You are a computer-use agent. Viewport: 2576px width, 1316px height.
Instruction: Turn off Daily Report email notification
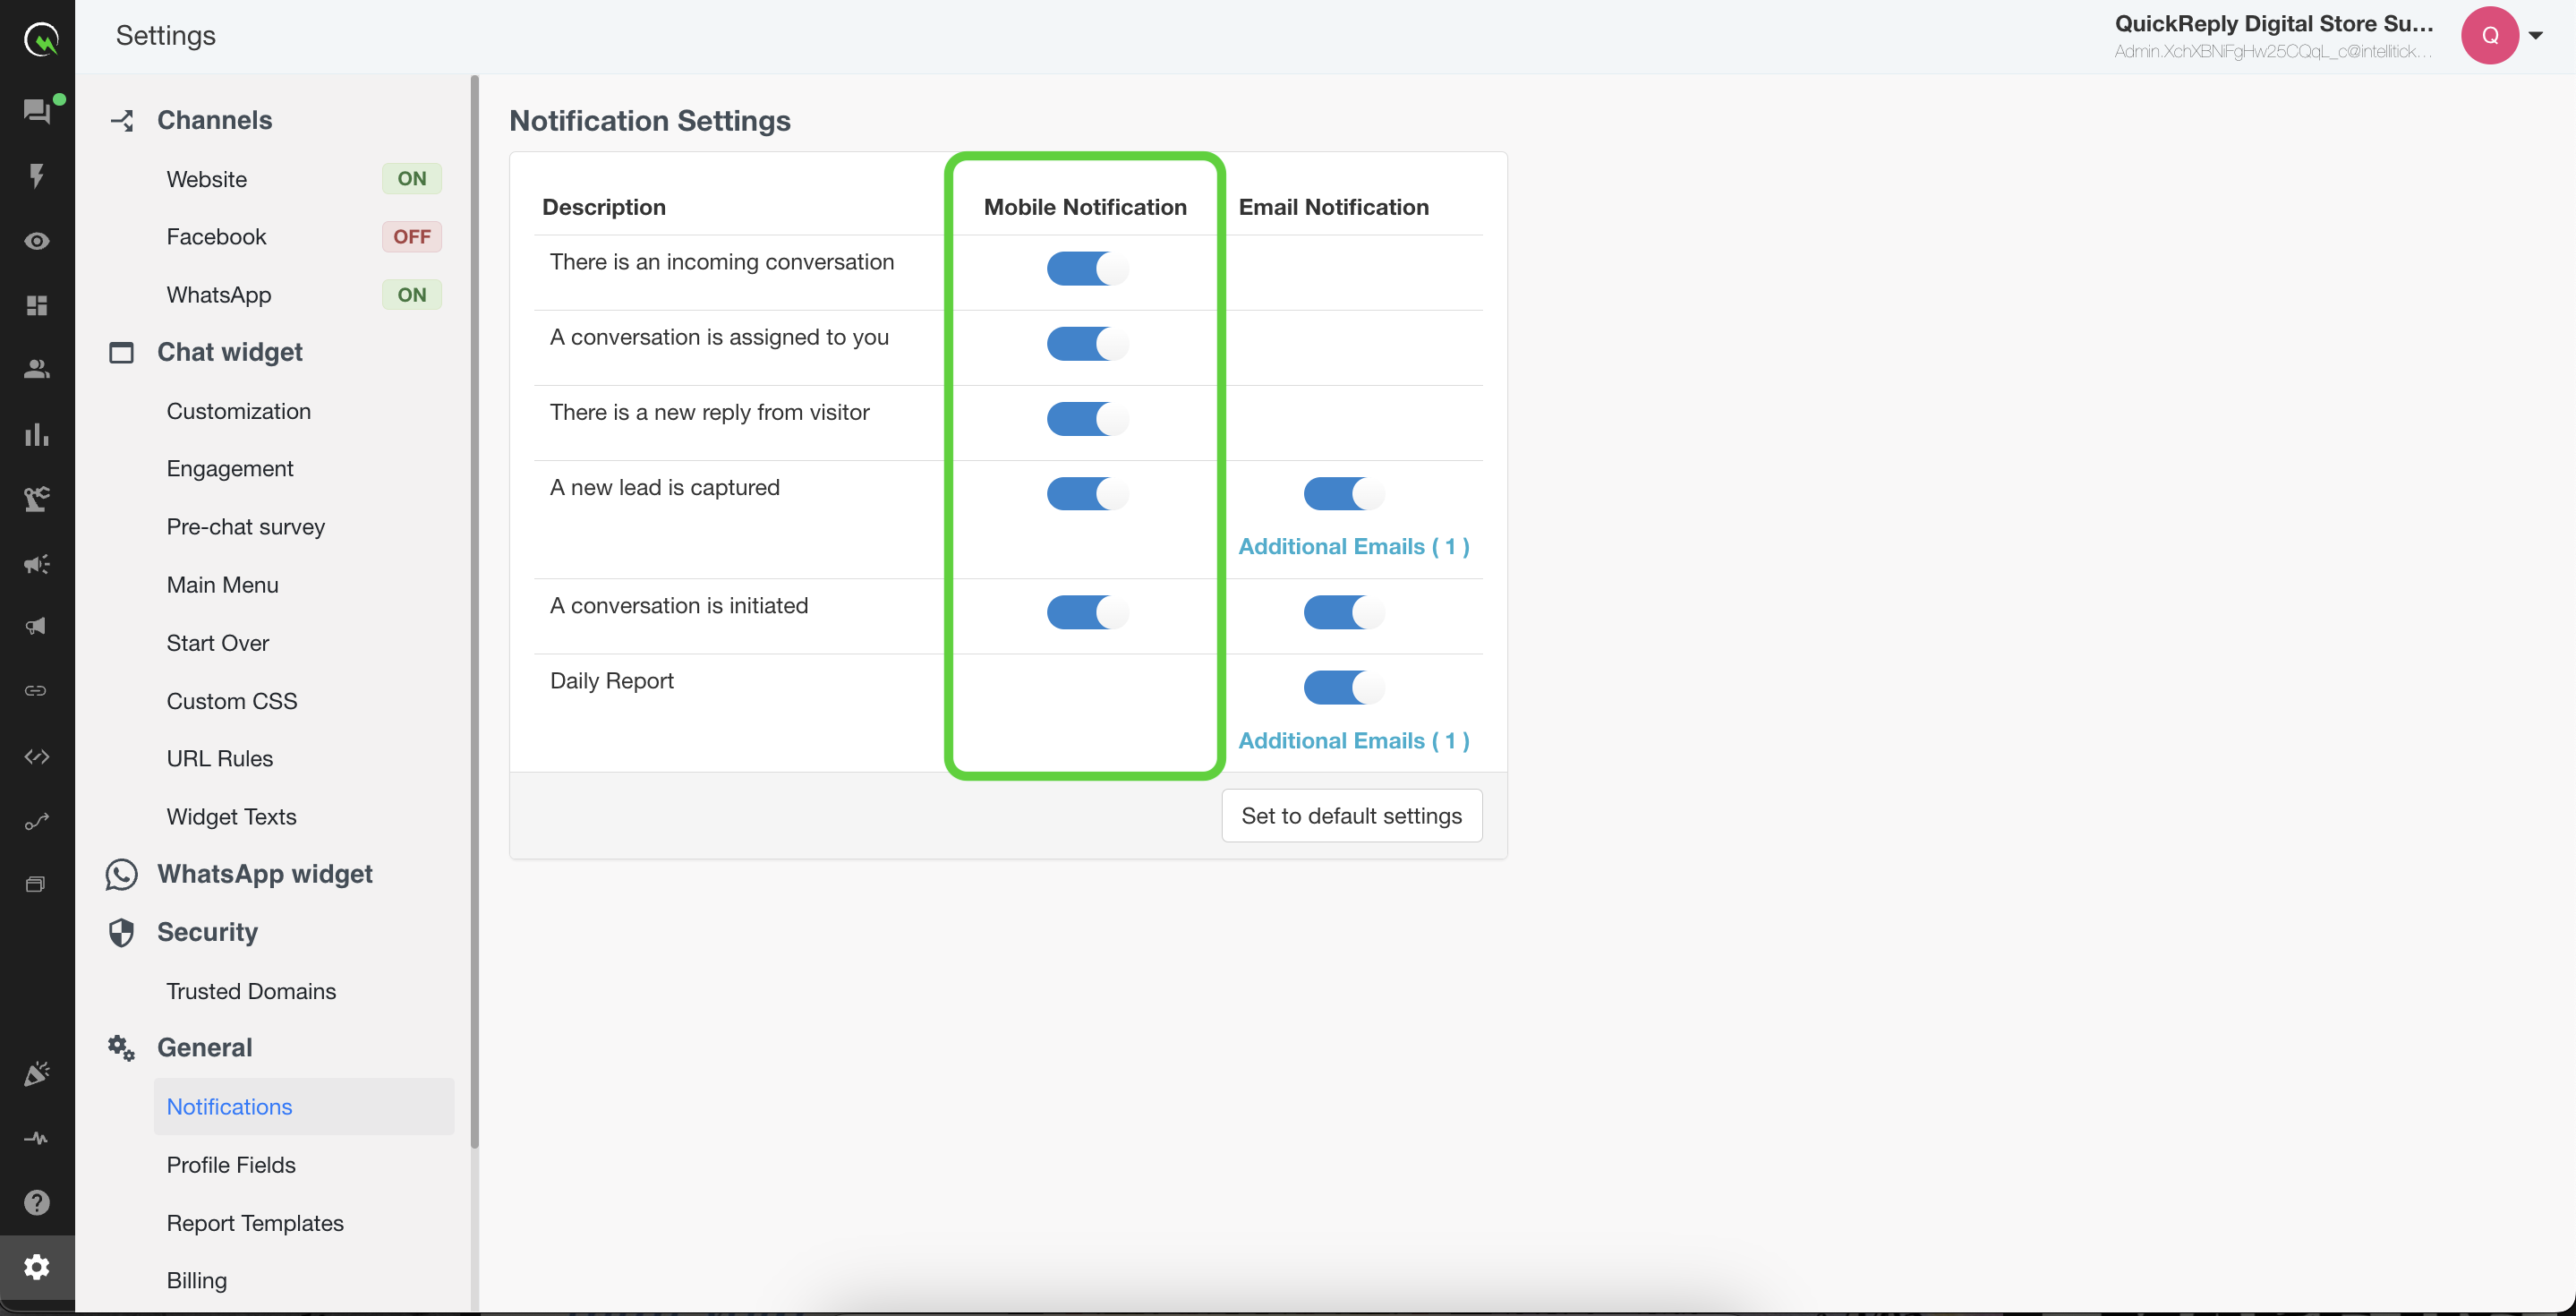point(1343,687)
